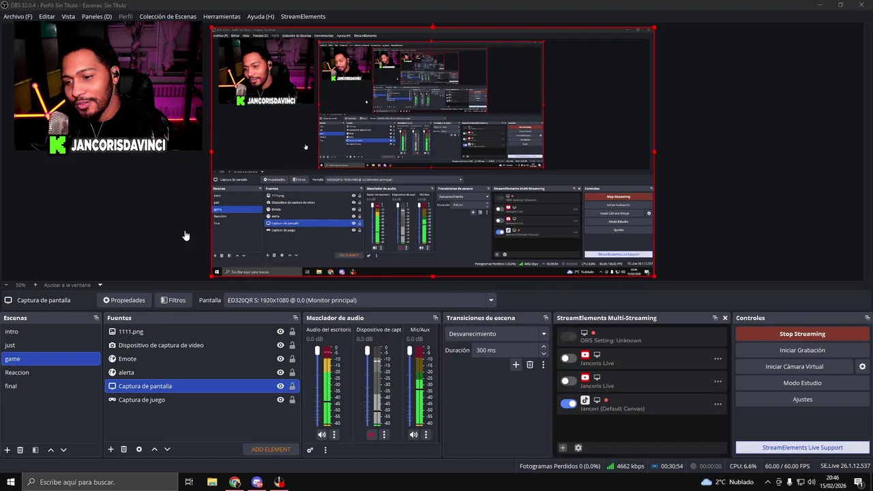The width and height of the screenshot is (873, 491).
Task: Open Vista menu
Action: tap(68, 16)
